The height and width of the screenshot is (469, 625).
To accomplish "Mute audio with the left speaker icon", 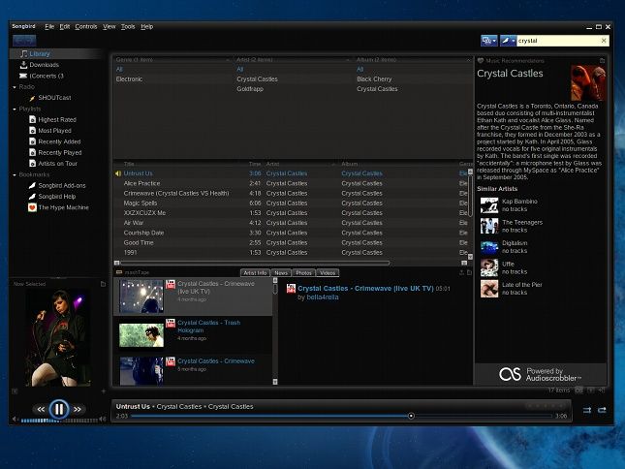I will pos(15,419).
